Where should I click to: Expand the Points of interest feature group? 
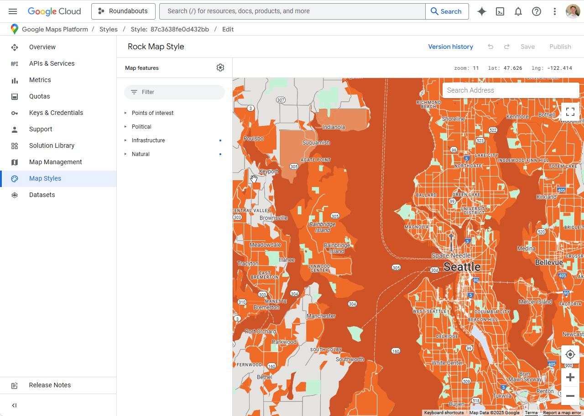[x=125, y=113]
